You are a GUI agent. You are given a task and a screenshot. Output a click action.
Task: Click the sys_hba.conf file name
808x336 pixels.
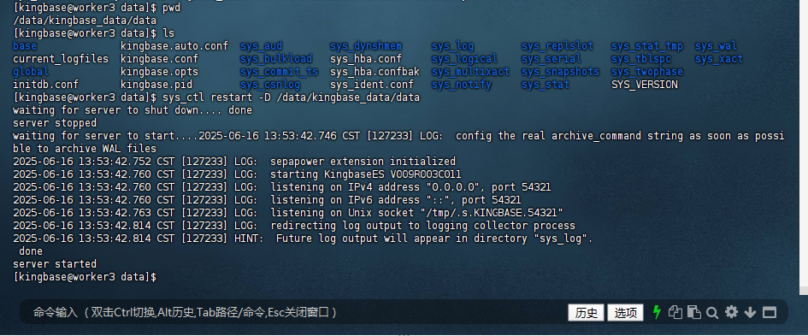pyautogui.click(x=366, y=59)
